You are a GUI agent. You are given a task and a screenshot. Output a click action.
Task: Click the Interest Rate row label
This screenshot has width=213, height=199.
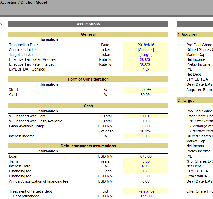(x=20, y=166)
